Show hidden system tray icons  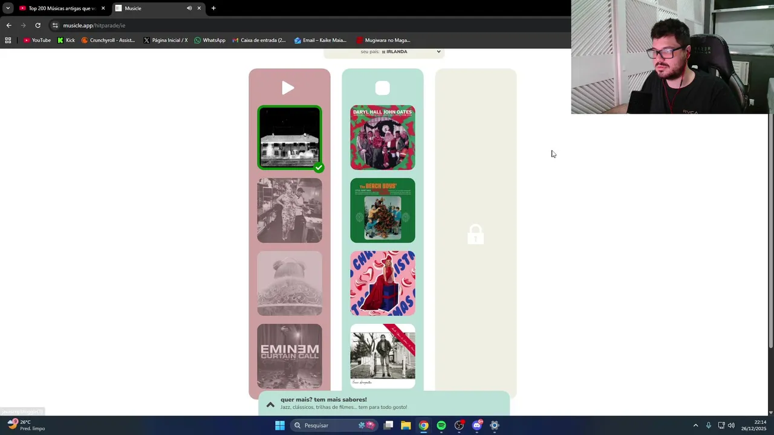coord(695,425)
